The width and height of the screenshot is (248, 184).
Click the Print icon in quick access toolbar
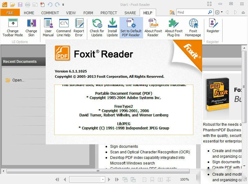click(x=28, y=4)
